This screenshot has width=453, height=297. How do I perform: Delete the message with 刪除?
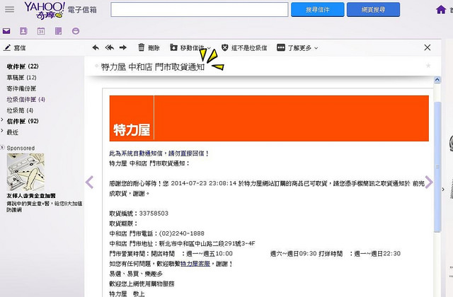[x=149, y=47]
